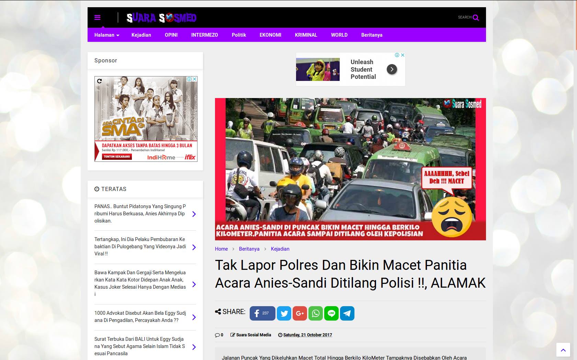577x360 pixels.
Task: Click the traffic jam article image
Action: coord(350,169)
